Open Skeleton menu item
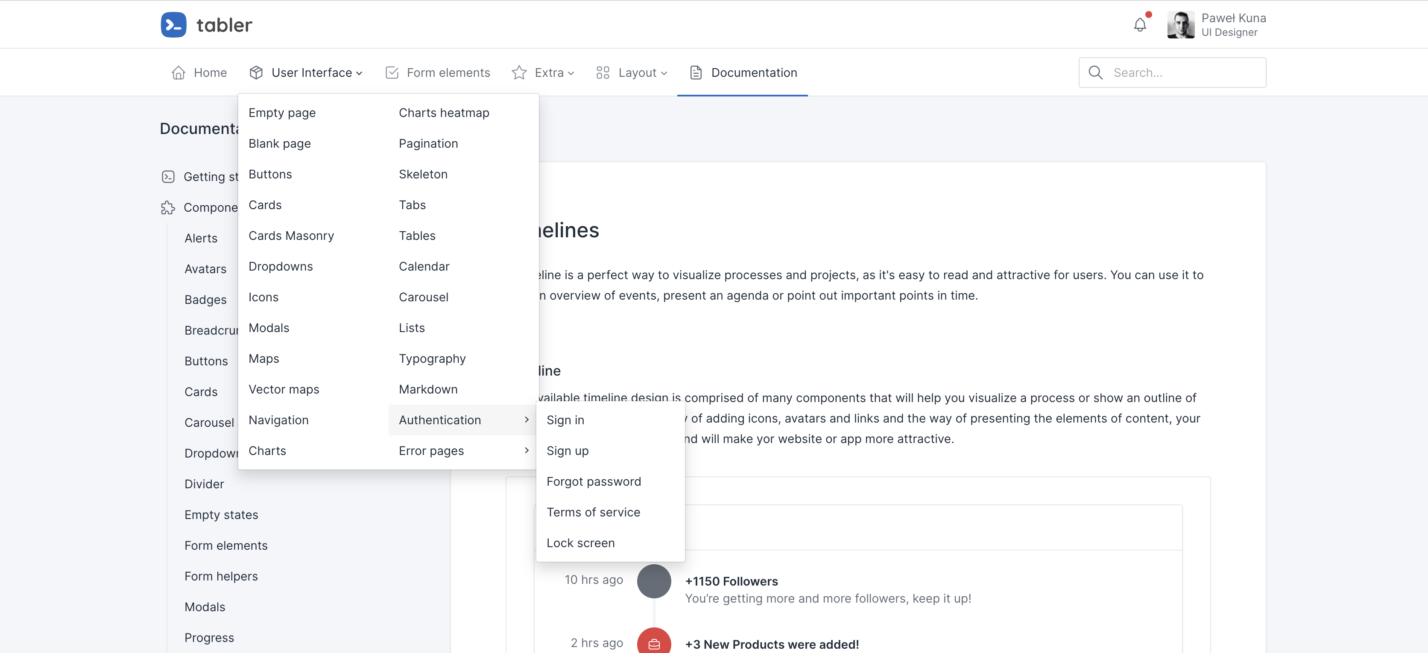 click(463, 174)
